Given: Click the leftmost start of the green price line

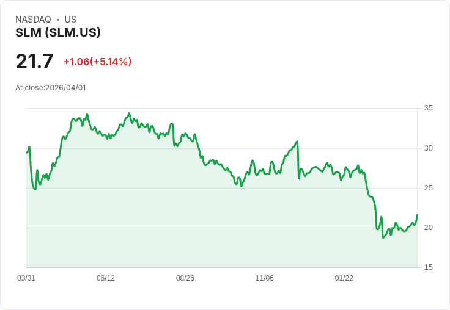Looking at the screenshot, I should click(x=27, y=153).
